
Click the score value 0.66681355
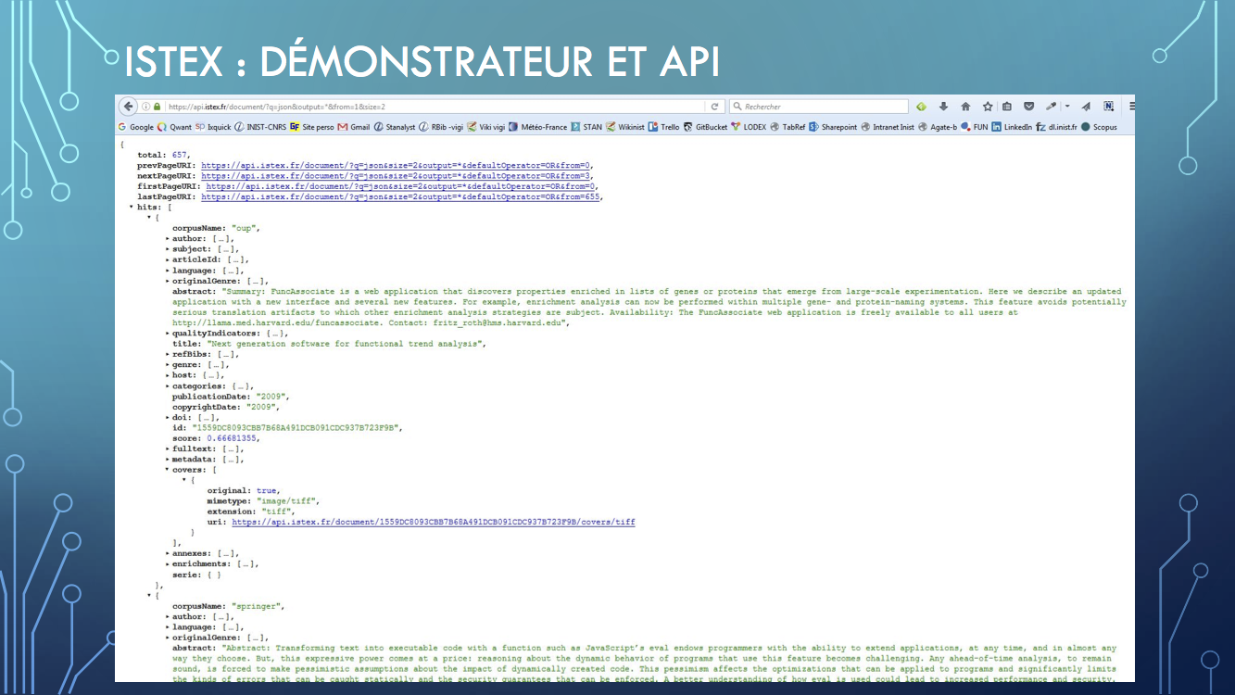(232, 438)
